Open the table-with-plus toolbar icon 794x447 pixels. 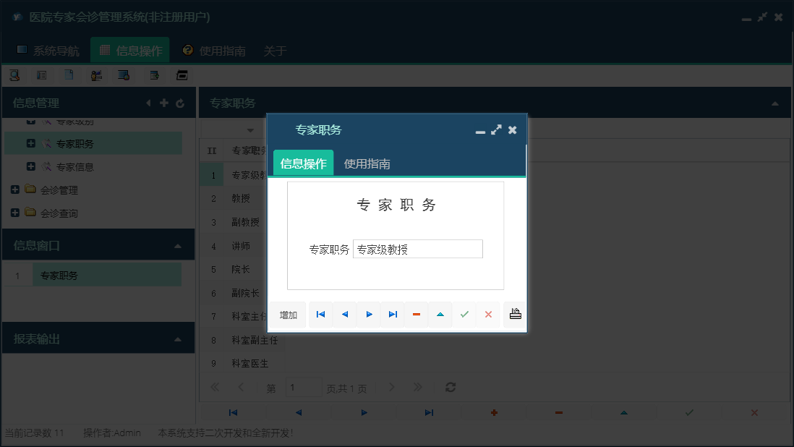pyautogui.click(x=153, y=74)
